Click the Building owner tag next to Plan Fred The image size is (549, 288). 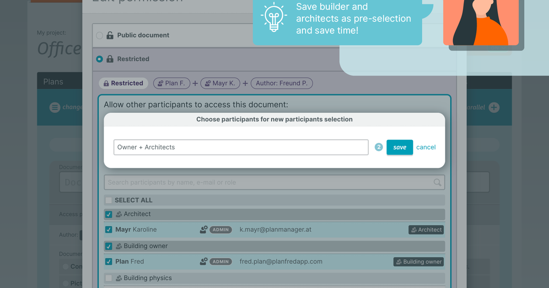[418, 261]
